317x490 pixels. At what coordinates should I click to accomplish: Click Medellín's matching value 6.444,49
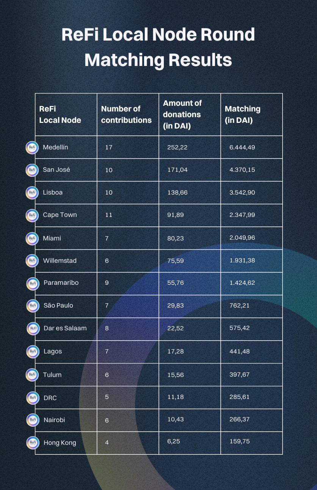pos(242,147)
